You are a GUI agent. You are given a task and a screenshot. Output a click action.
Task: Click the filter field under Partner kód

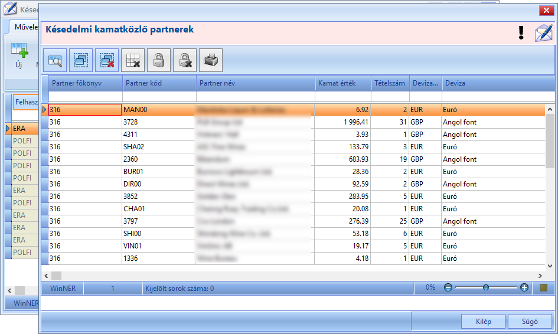click(x=159, y=96)
